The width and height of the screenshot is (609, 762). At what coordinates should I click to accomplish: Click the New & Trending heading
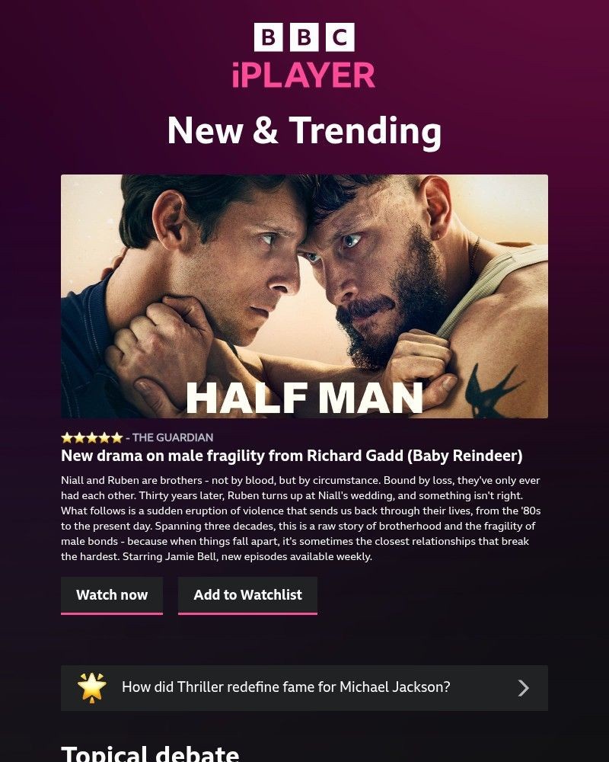click(x=304, y=130)
